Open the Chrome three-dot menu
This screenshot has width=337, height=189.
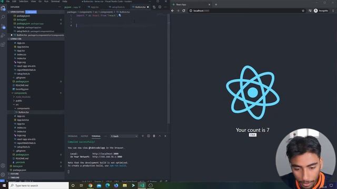[x=333, y=10]
